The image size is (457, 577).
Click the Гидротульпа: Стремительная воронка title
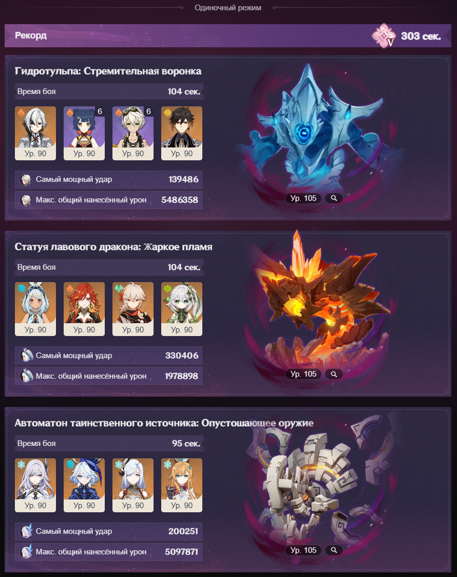tap(108, 71)
